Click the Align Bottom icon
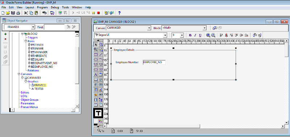290x137 pixels. click(246, 35)
